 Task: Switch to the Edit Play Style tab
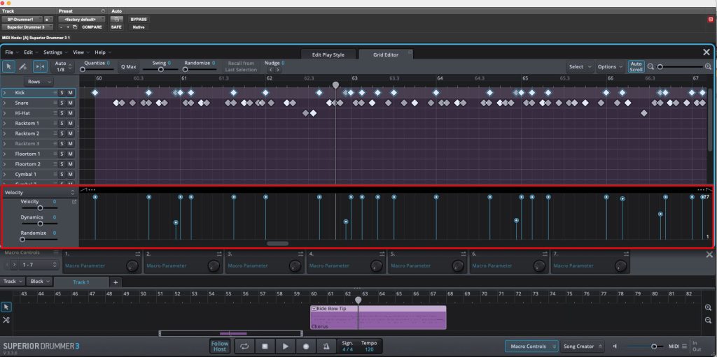328,54
